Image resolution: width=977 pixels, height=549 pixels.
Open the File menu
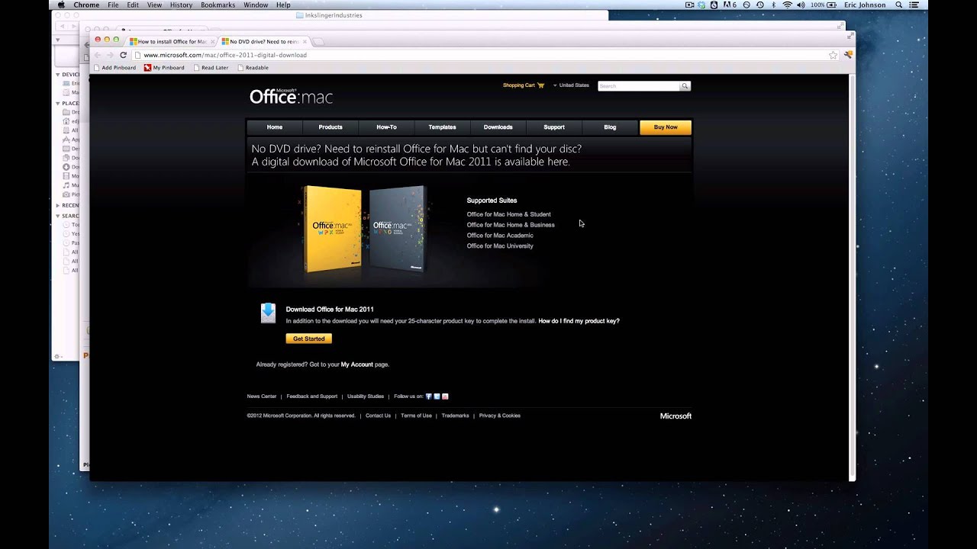(113, 5)
